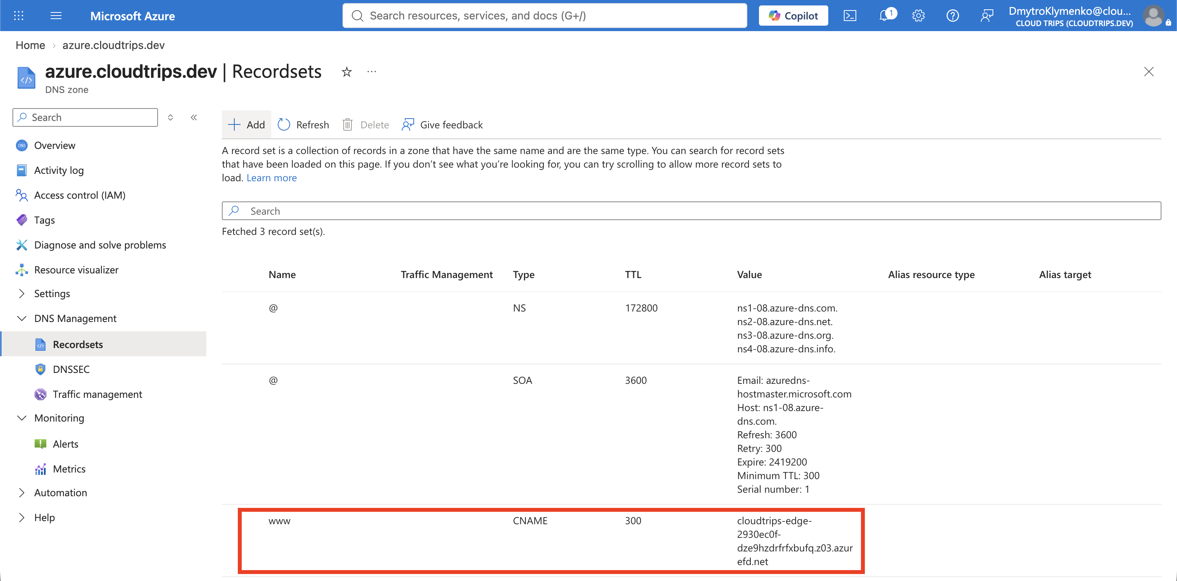Click the Home breadcrumb link

click(30, 45)
